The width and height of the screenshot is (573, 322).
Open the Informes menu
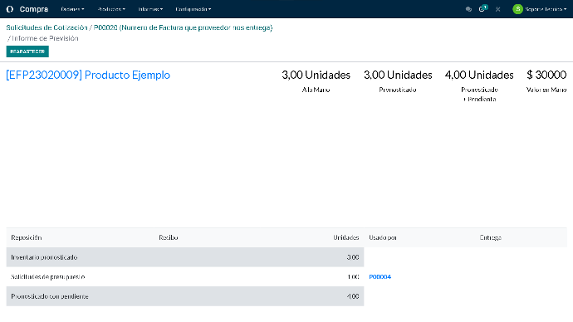point(150,9)
